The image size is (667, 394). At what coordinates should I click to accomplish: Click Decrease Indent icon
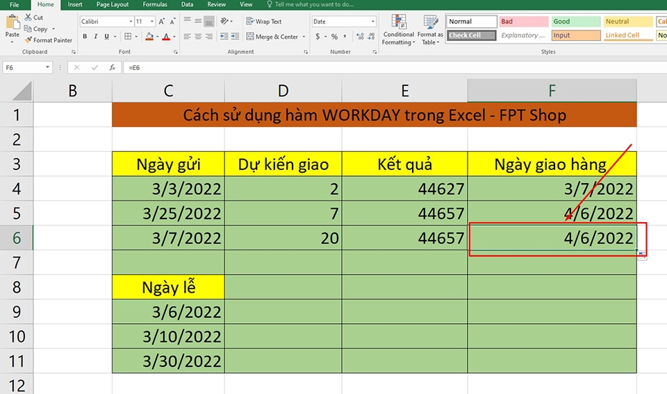pyautogui.click(x=224, y=37)
